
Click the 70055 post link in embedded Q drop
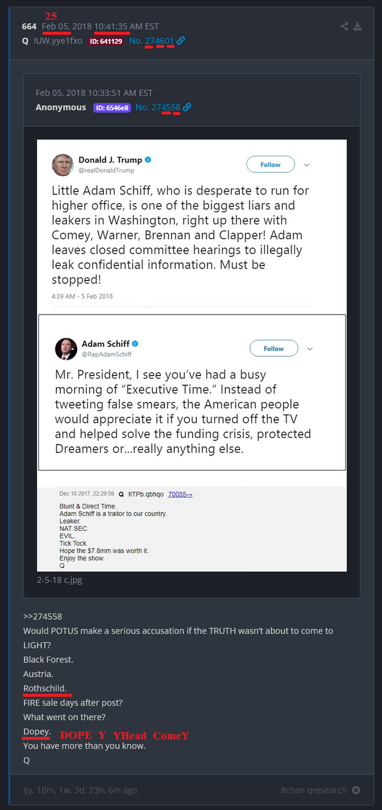(x=180, y=494)
